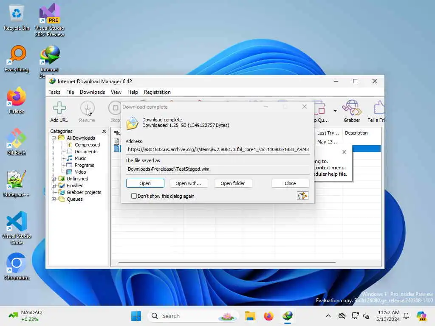Select the Notepad++ desktop icon
The width and height of the screenshot is (435, 326).
coord(17,183)
